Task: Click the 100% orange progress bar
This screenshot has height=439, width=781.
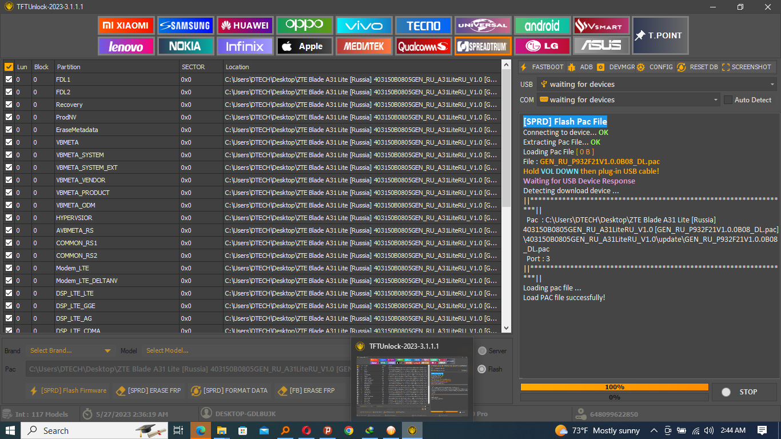Action: point(615,387)
